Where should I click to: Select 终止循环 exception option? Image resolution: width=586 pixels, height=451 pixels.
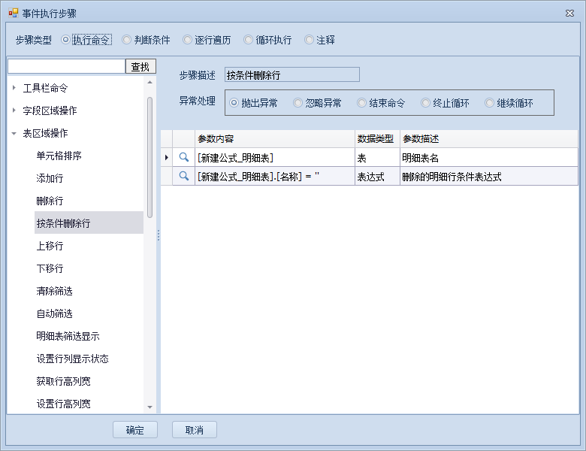click(x=426, y=103)
